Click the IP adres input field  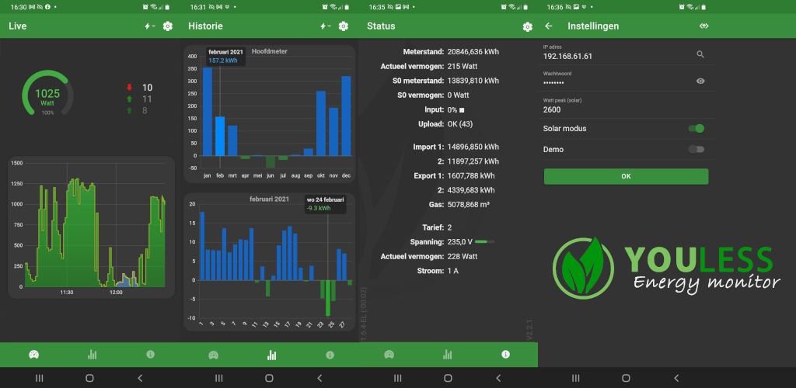614,56
